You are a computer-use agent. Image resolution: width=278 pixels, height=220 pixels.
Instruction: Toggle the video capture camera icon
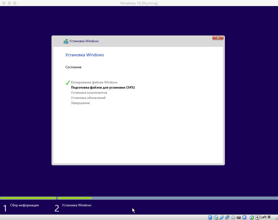pos(239,217)
